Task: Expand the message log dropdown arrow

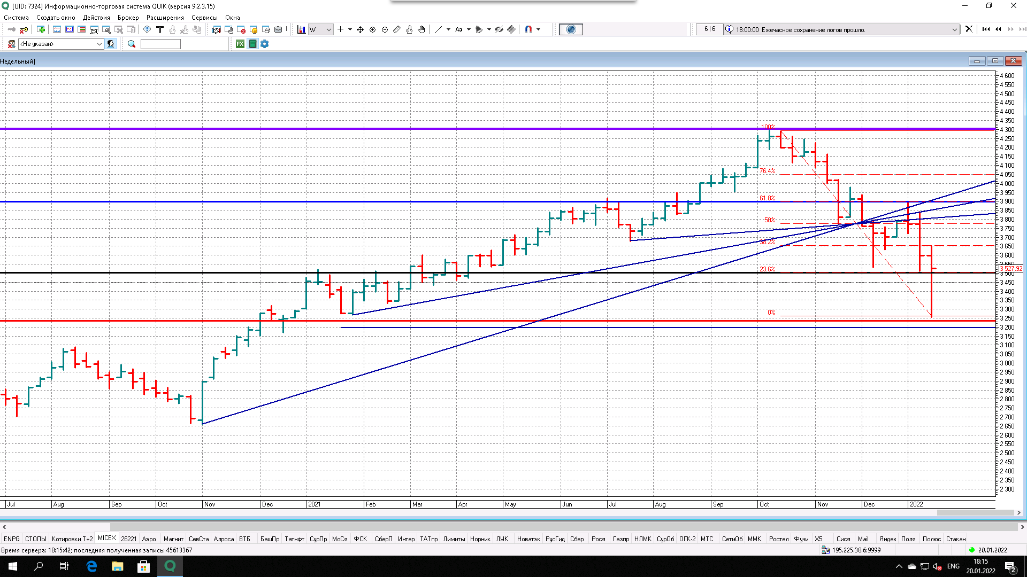Action: 954,30
